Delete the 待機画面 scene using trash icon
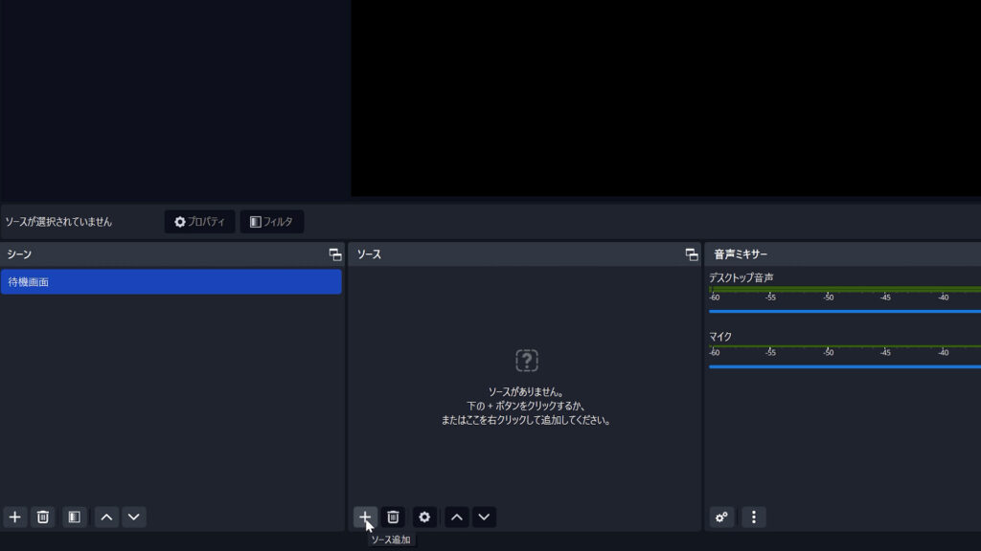This screenshot has height=551, width=981. click(x=42, y=517)
